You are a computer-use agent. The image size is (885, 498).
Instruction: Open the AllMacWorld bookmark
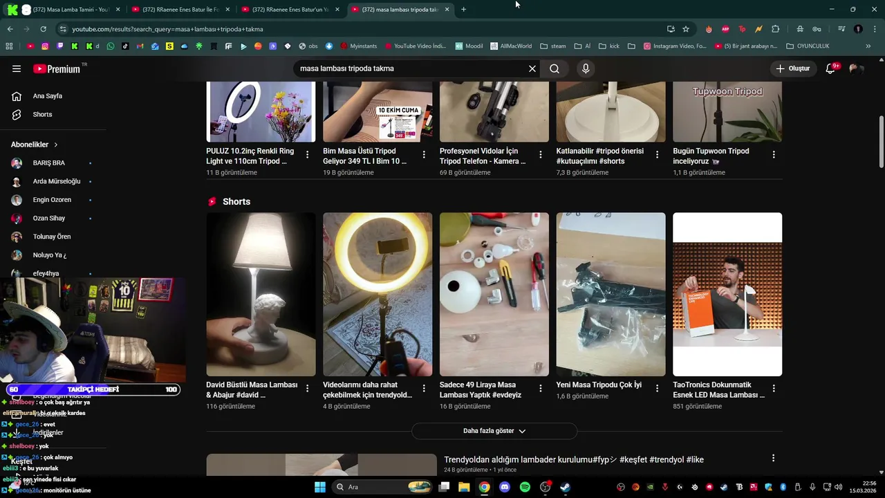tap(511, 46)
